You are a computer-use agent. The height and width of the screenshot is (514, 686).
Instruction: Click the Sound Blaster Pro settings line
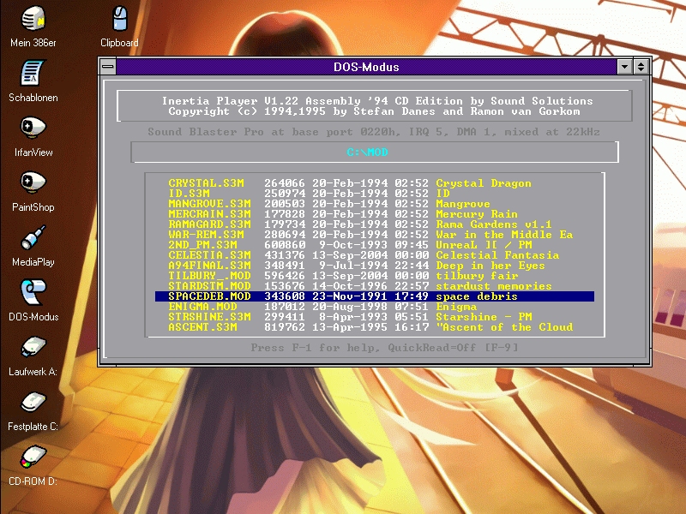374,132
